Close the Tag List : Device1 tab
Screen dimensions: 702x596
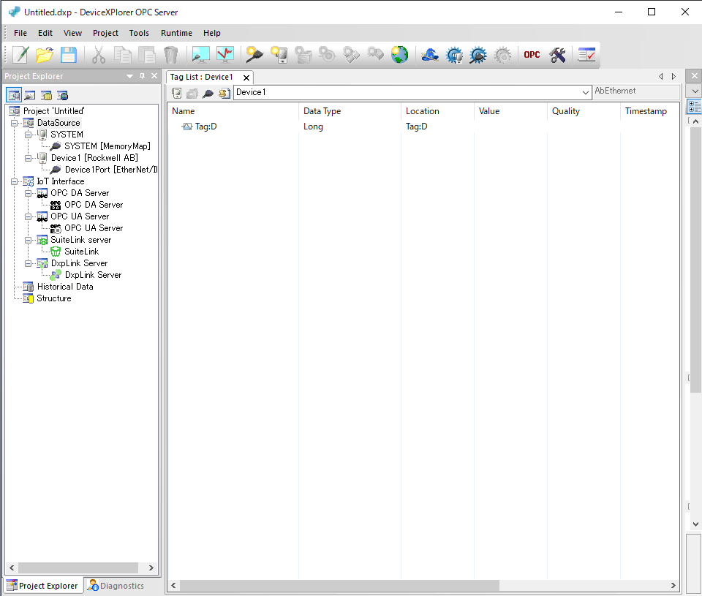[246, 78]
